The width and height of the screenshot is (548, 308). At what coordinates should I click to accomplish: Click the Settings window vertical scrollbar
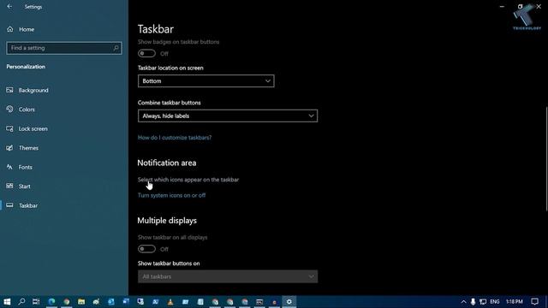point(546,159)
